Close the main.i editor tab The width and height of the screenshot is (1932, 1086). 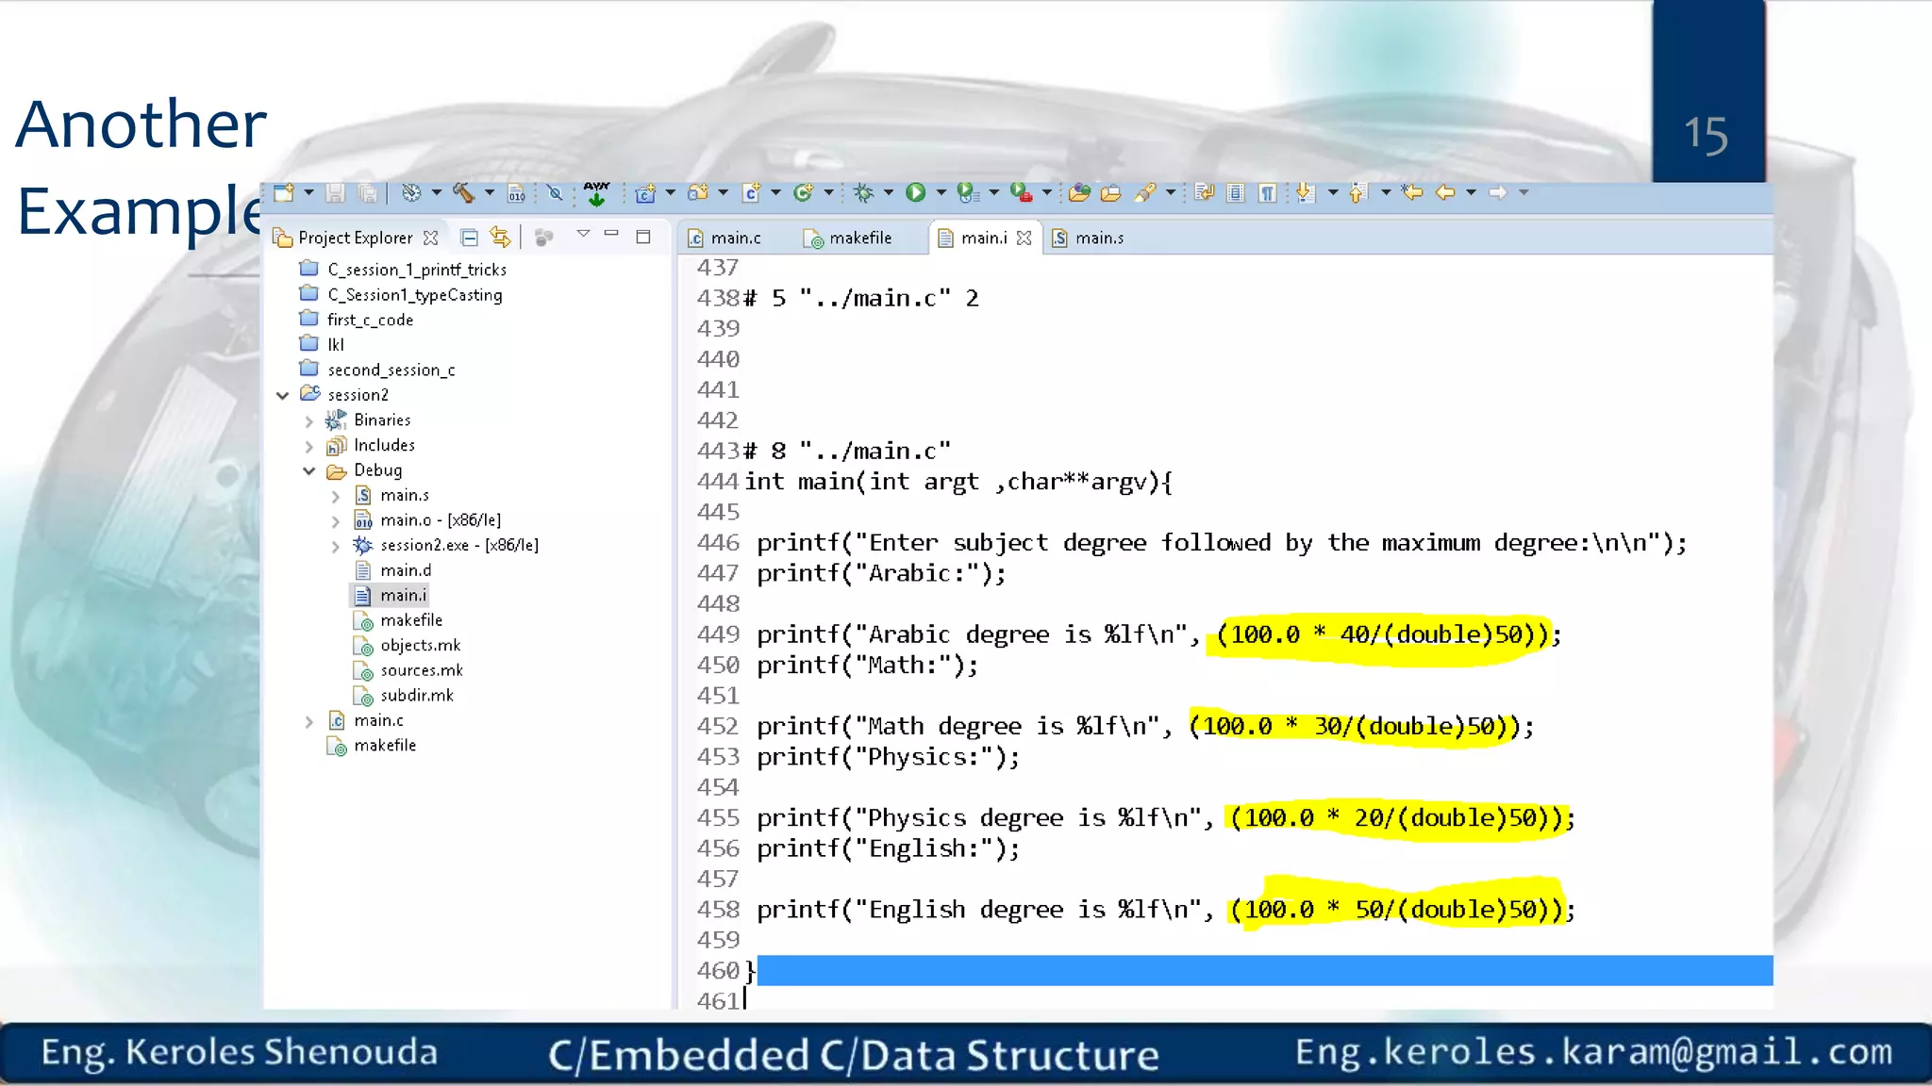1024,238
